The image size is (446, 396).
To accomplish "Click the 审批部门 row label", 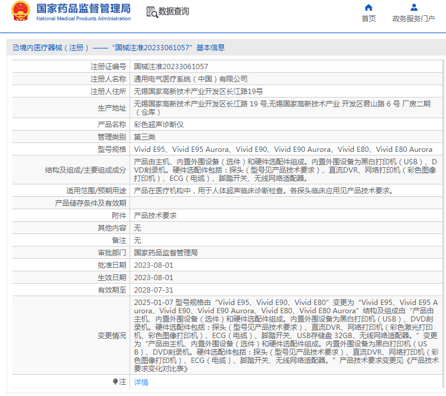I will click(112, 253).
